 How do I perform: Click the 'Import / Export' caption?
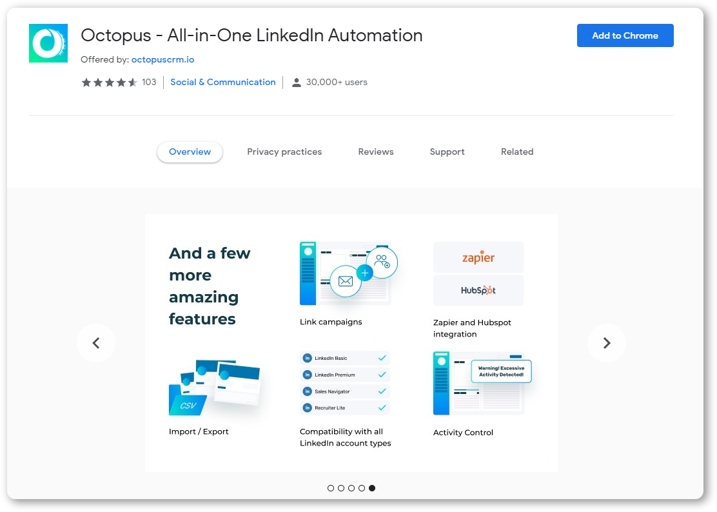pos(199,431)
